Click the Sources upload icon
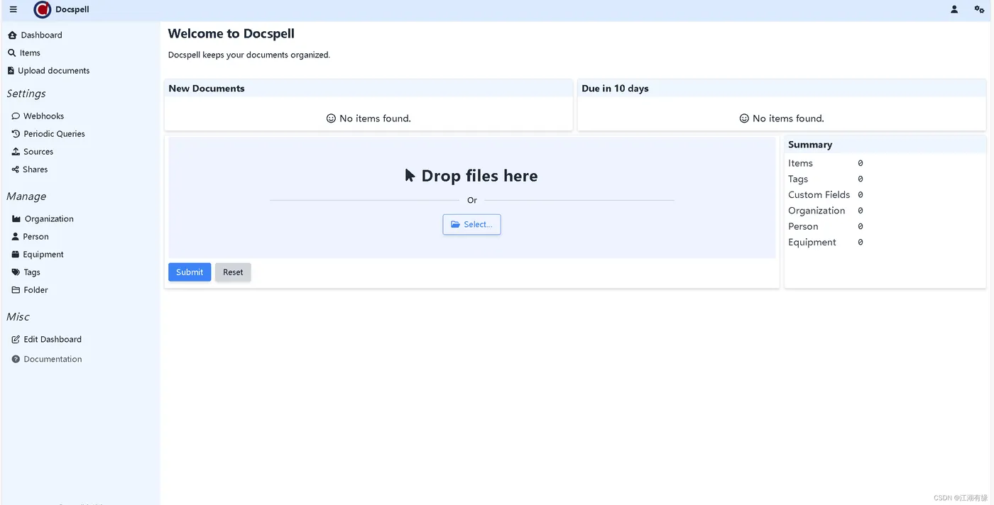 point(16,152)
